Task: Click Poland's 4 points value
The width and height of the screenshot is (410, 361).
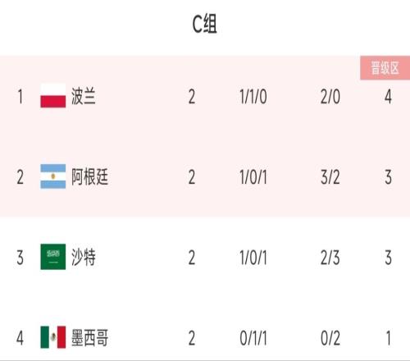Action: 388,97
